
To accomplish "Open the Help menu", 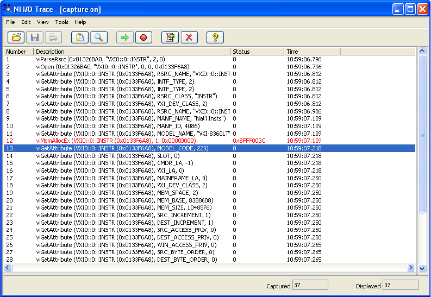I will [80, 22].
